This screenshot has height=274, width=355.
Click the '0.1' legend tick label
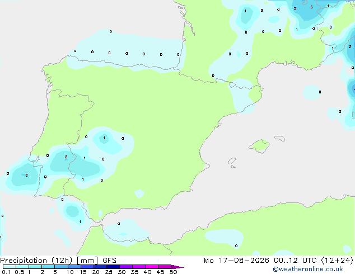(x=6, y=272)
